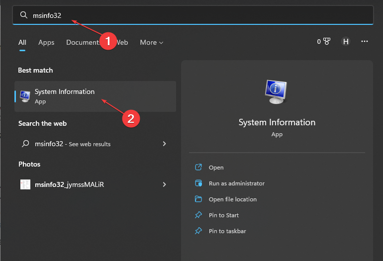Click the H account avatar
Image resolution: width=383 pixels, height=261 pixels.
(346, 41)
